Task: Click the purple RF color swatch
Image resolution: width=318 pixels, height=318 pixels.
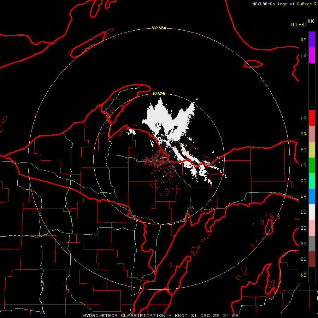Action: tap(312, 40)
